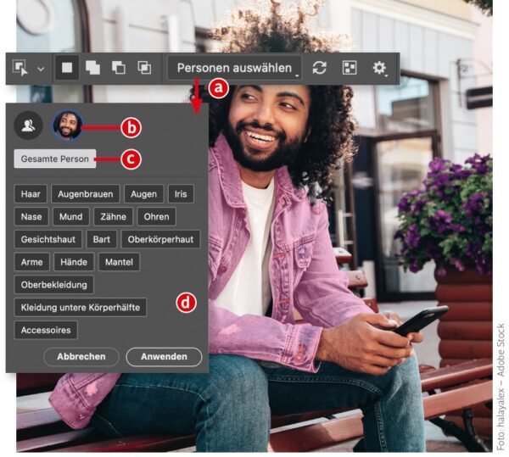Select the Accessoires tag

(46, 330)
